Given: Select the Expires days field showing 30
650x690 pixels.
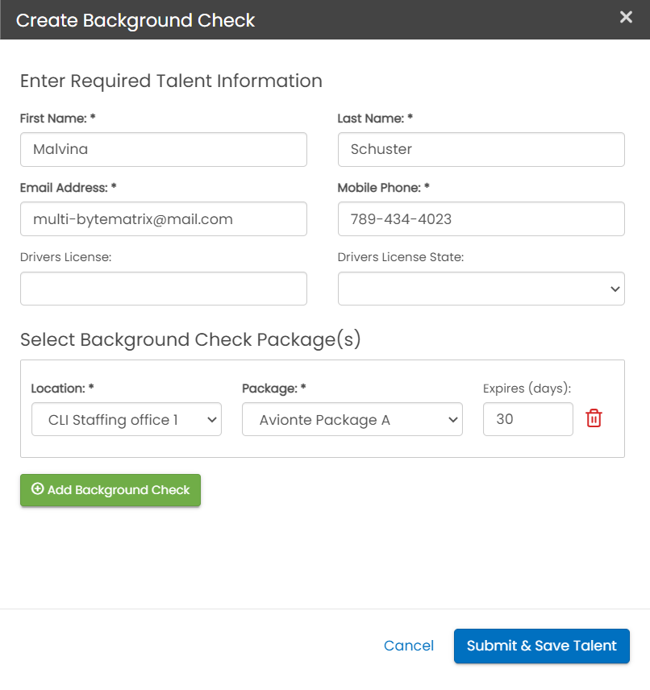Looking at the screenshot, I should pos(527,419).
